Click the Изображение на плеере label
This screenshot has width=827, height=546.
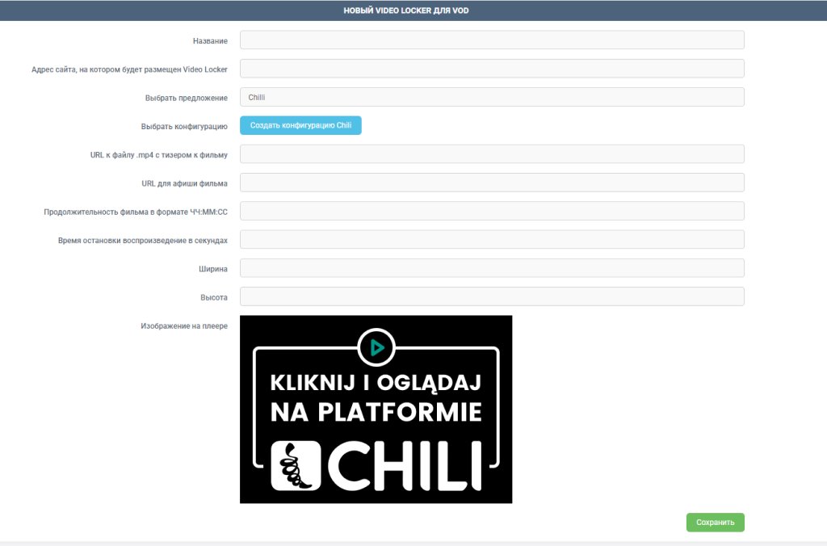pos(184,326)
